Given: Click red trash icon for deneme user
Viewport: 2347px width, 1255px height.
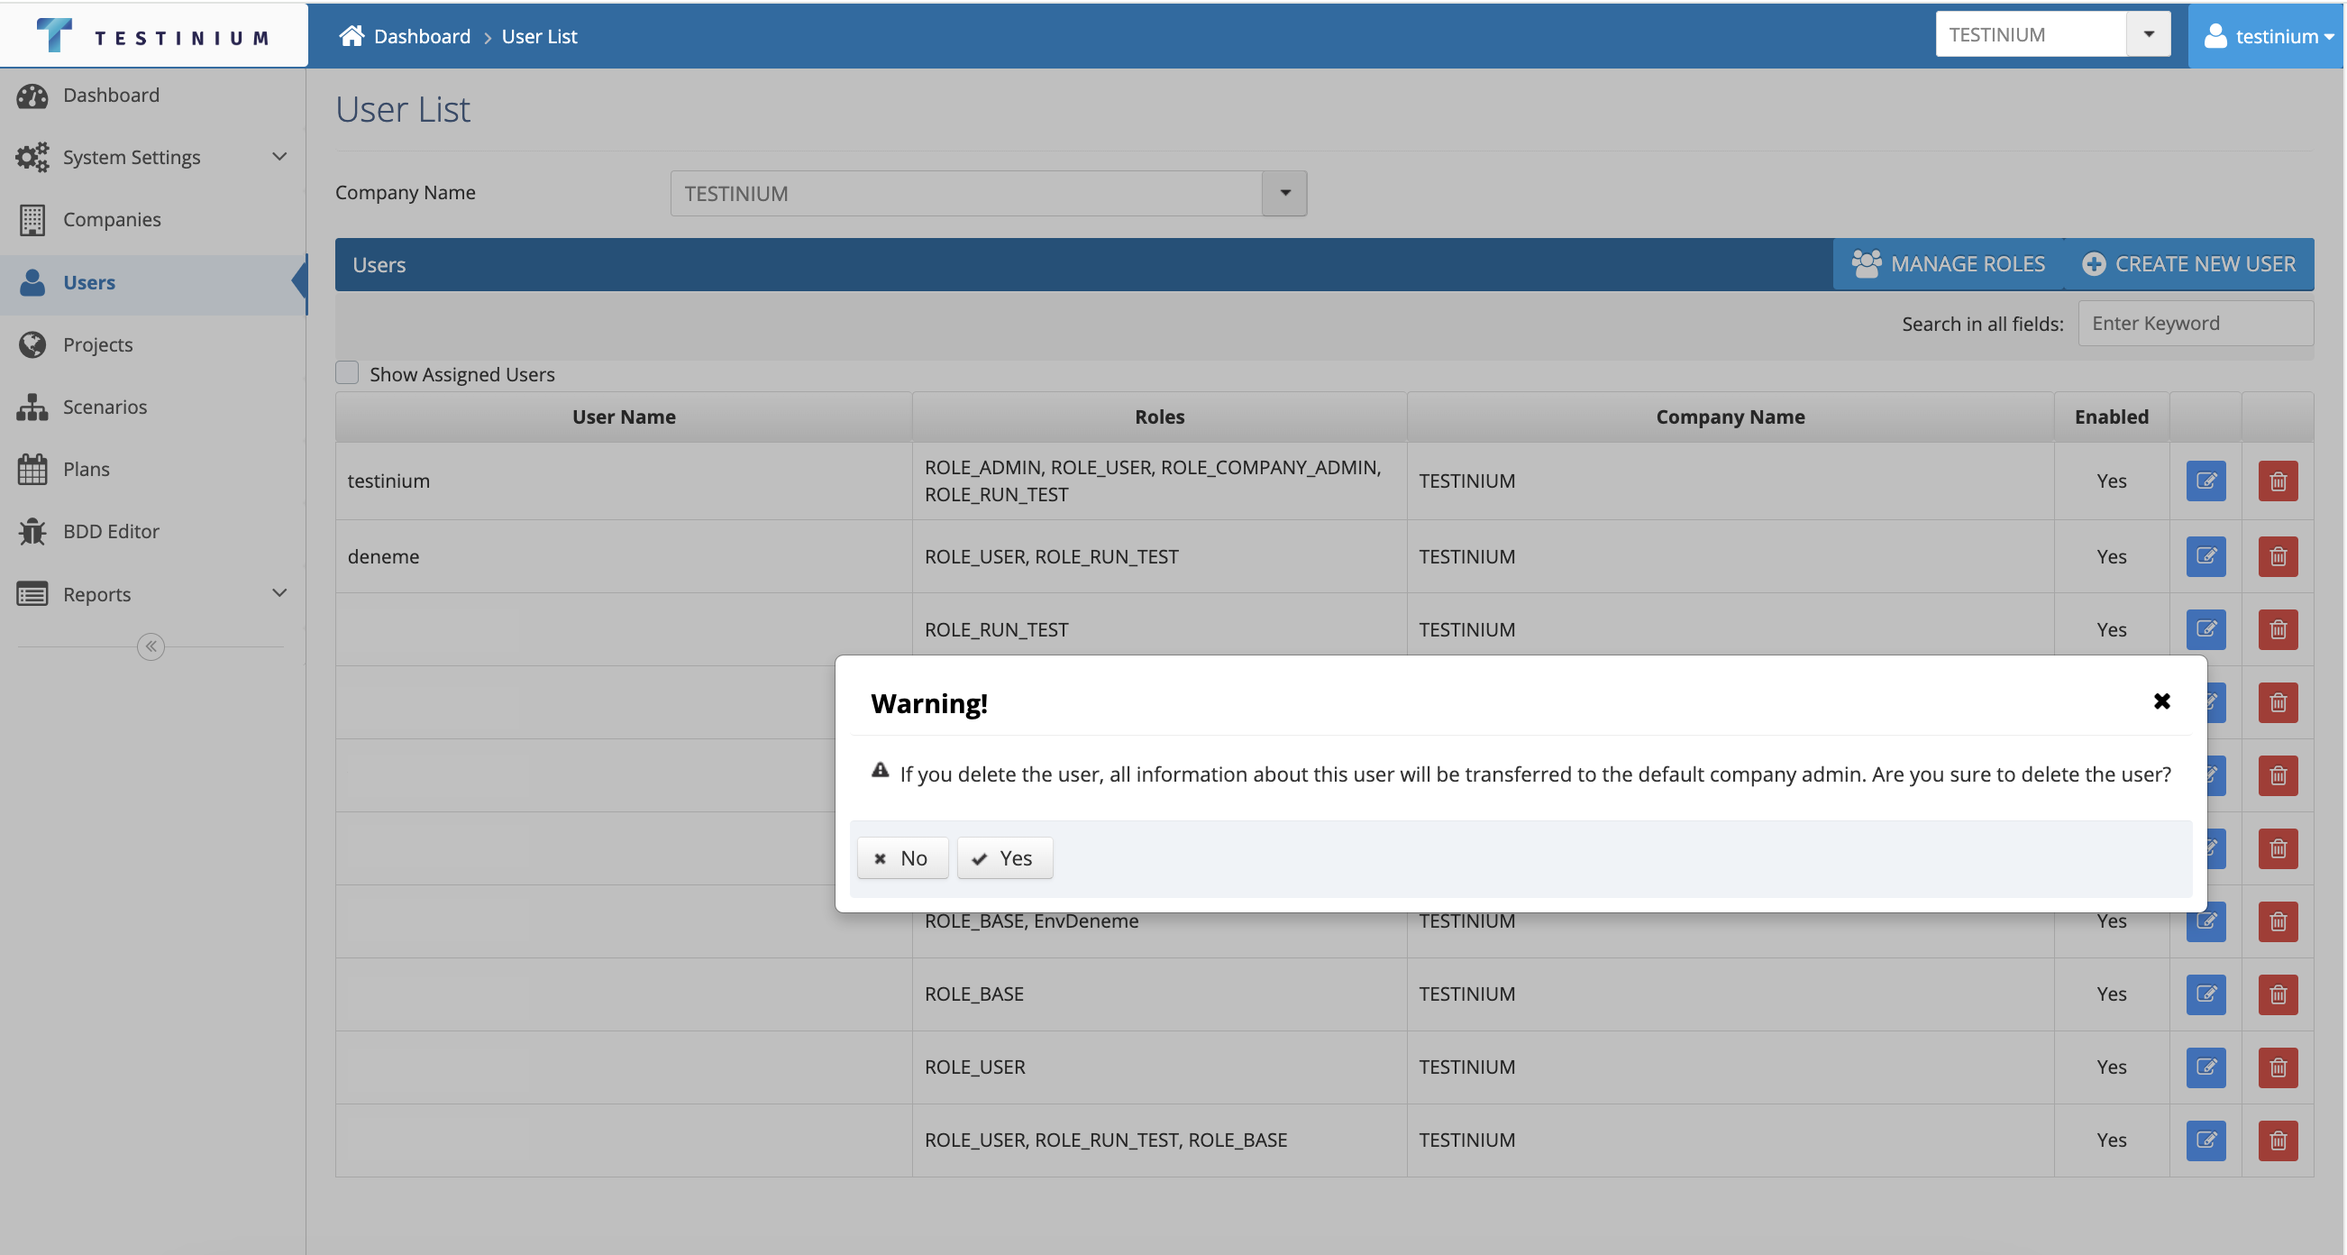Looking at the screenshot, I should [x=2277, y=557].
